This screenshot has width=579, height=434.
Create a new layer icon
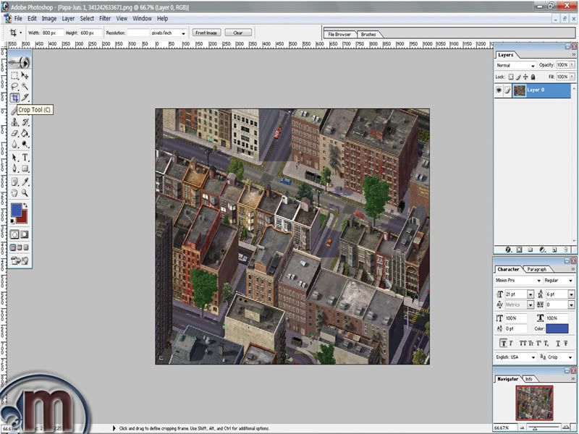[x=554, y=250]
